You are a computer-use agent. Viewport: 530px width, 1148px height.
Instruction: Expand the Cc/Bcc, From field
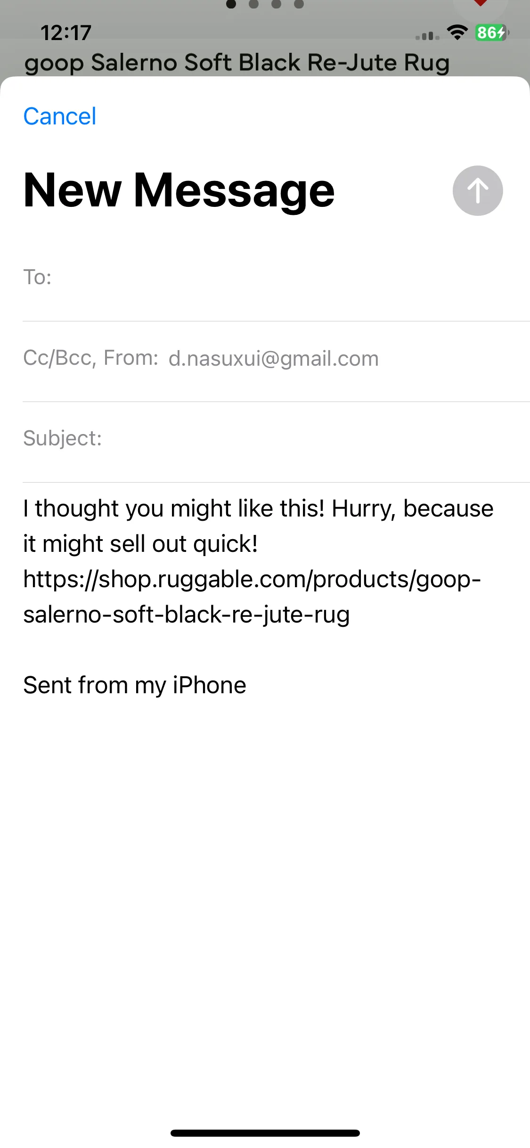276,358
